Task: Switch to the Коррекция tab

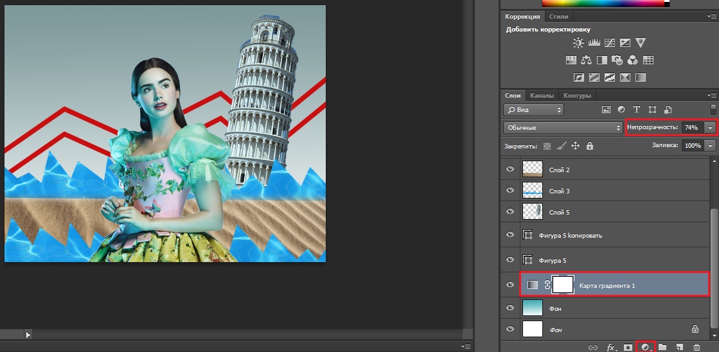Action: pyautogui.click(x=522, y=17)
